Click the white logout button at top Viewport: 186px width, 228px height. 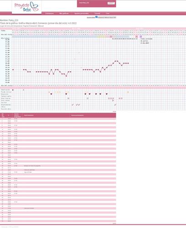click(x=111, y=3)
